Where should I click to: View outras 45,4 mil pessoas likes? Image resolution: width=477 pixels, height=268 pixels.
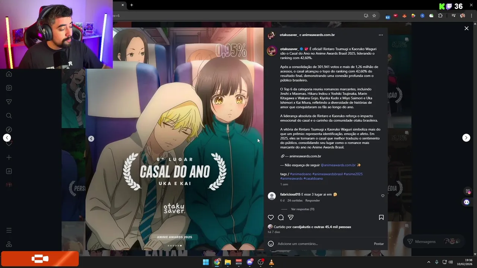(332, 227)
